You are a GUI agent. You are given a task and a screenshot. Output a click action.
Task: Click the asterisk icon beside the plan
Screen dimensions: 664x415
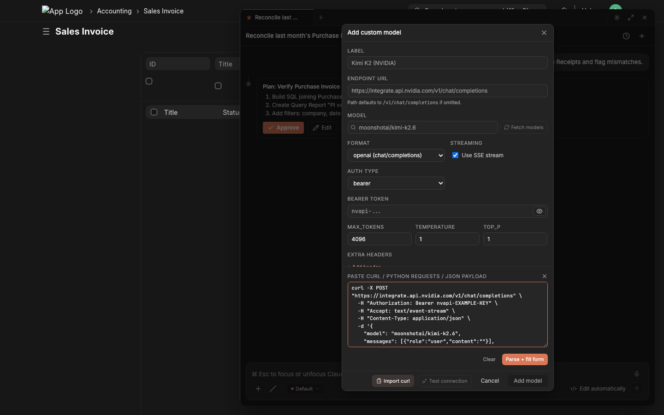tap(249, 84)
